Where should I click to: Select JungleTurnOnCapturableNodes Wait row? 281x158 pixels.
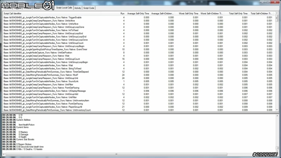click(138, 65)
